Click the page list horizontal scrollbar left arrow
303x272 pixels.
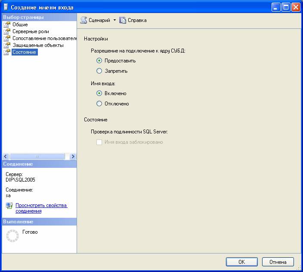(x=6, y=157)
